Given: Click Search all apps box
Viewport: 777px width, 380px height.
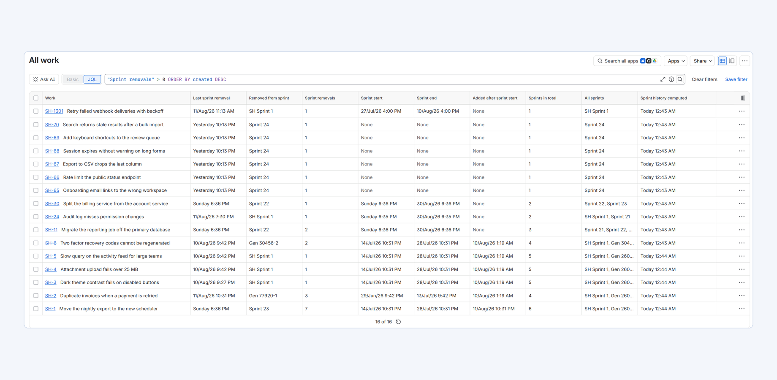Looking at the screenshot, I should 627,61.
